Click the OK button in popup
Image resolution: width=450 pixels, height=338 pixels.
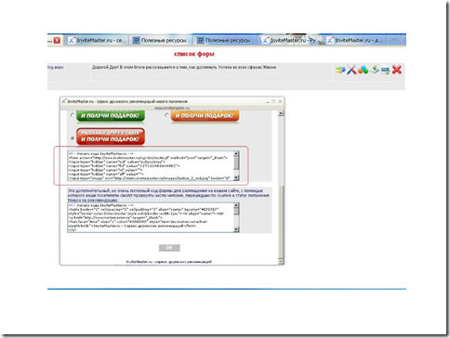[169, 248]
